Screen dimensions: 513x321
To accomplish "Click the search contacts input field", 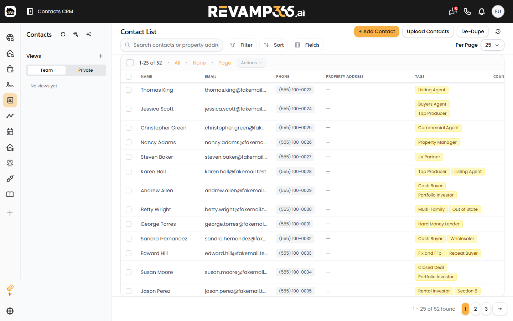I will (x=172, y=45).
